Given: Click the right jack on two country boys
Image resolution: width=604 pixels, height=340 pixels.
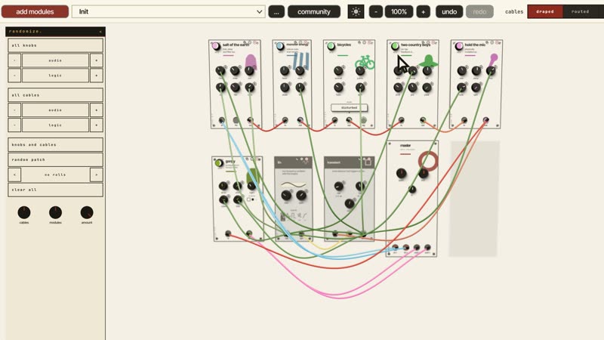Looking at the screenshot, I should (x=423, y=120).
